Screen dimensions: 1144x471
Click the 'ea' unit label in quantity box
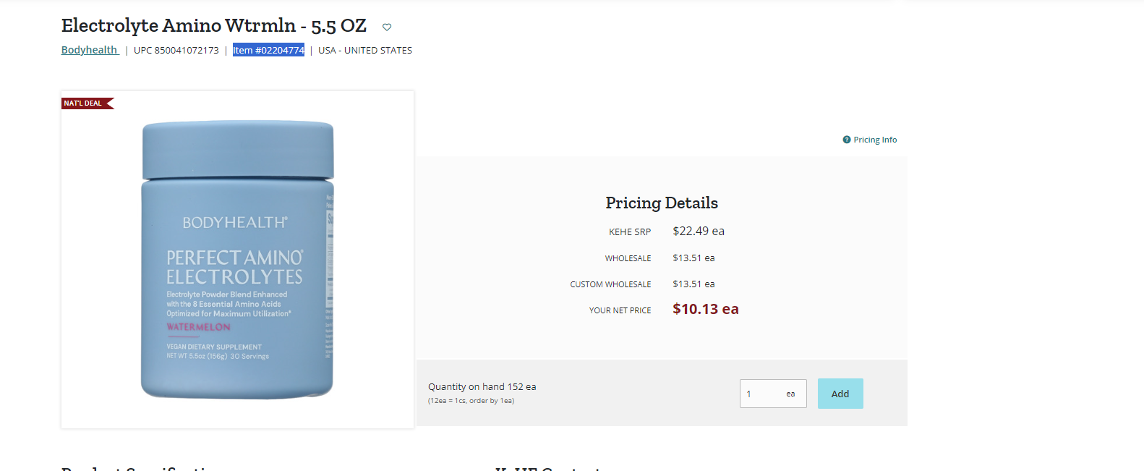[x=790, y=394]
